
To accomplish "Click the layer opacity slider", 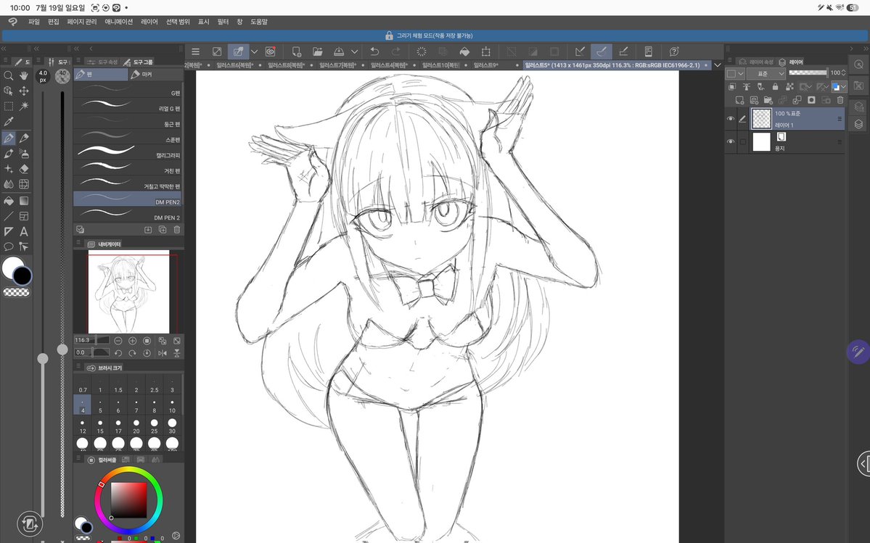I will click(808, 72).
